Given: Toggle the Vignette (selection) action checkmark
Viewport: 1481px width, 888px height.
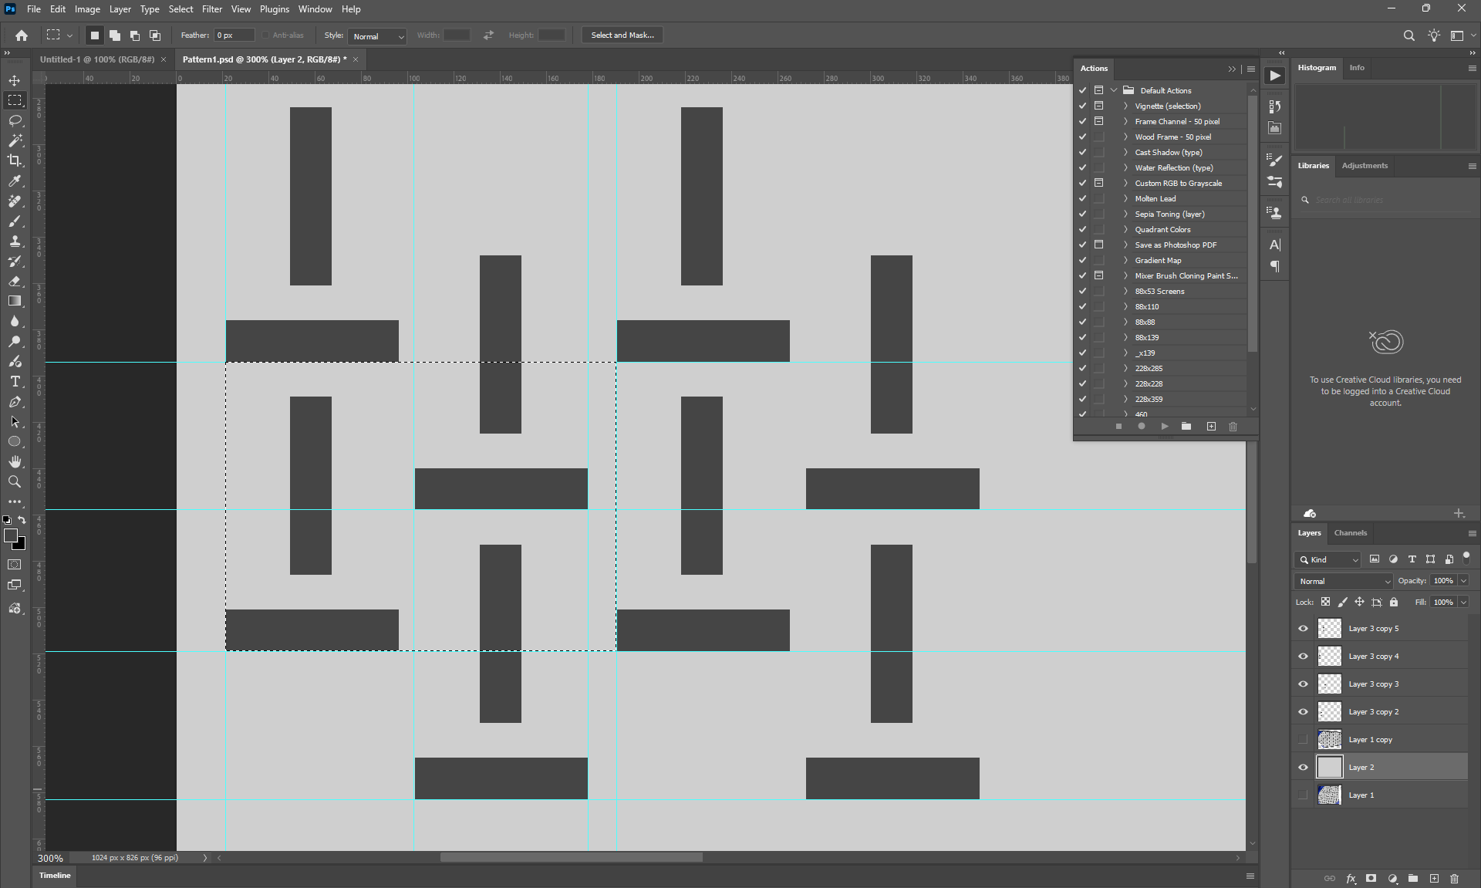Looking at the screenshot, I should (1082, 106).
